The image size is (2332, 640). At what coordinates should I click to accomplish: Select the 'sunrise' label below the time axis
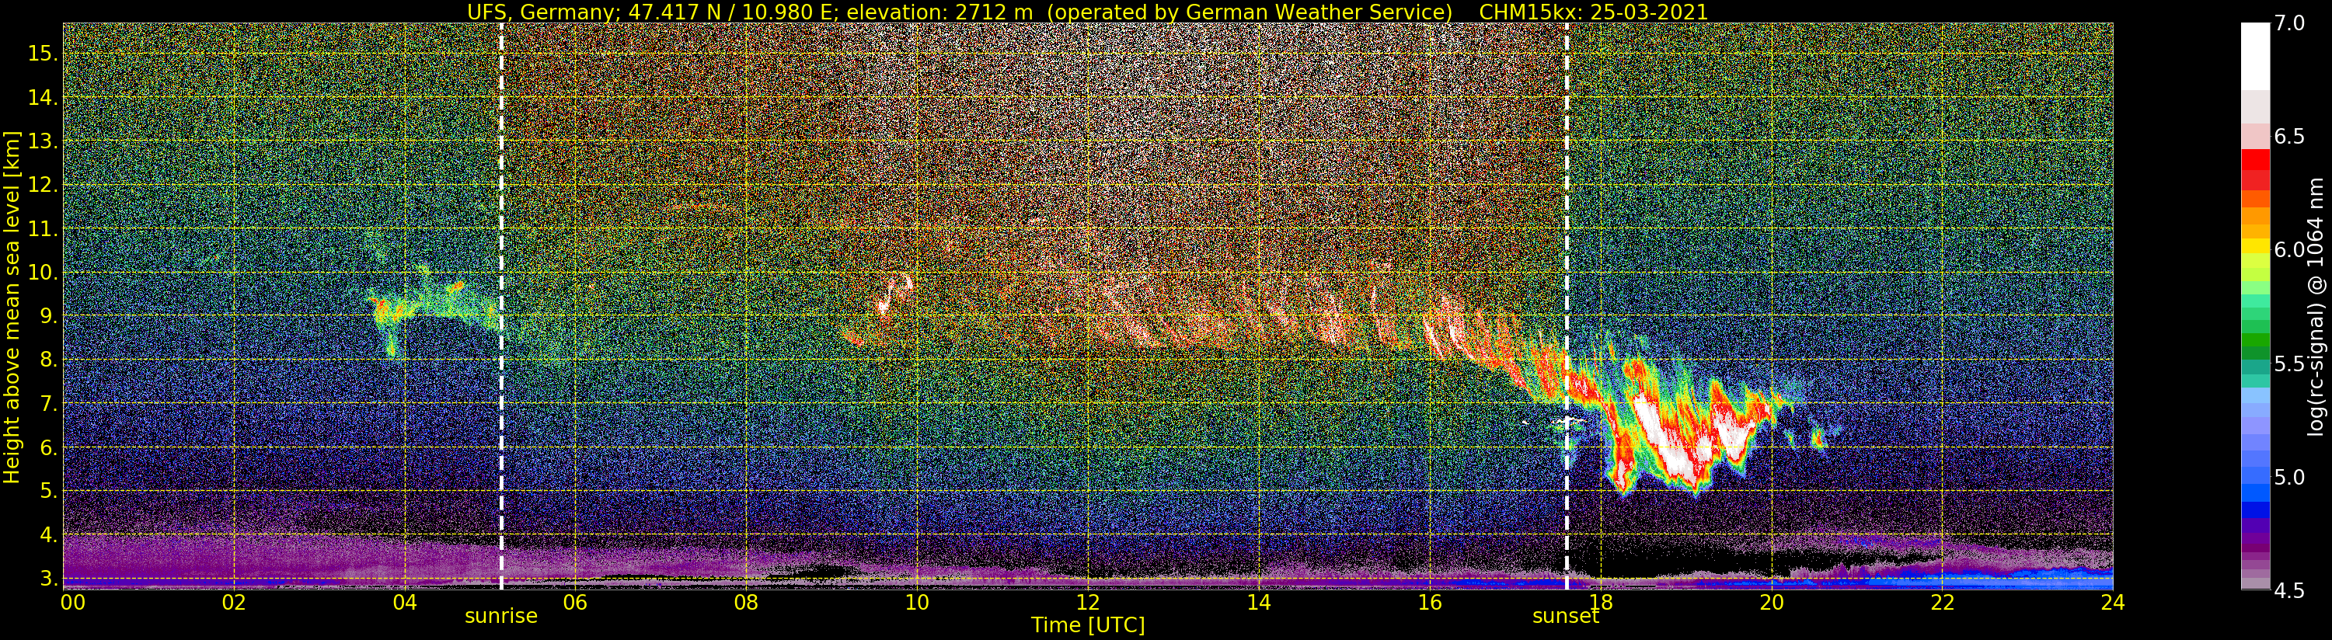[x=501, y=617]
